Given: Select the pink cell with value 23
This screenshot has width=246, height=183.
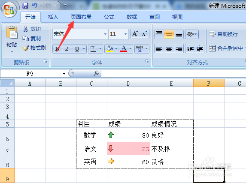Looking at the screenshot, I should pos(128,149).
